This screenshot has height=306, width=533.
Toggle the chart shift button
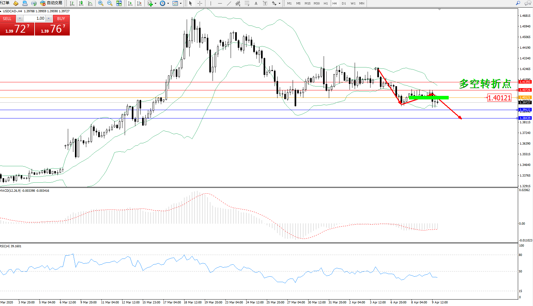click(139, 3)
